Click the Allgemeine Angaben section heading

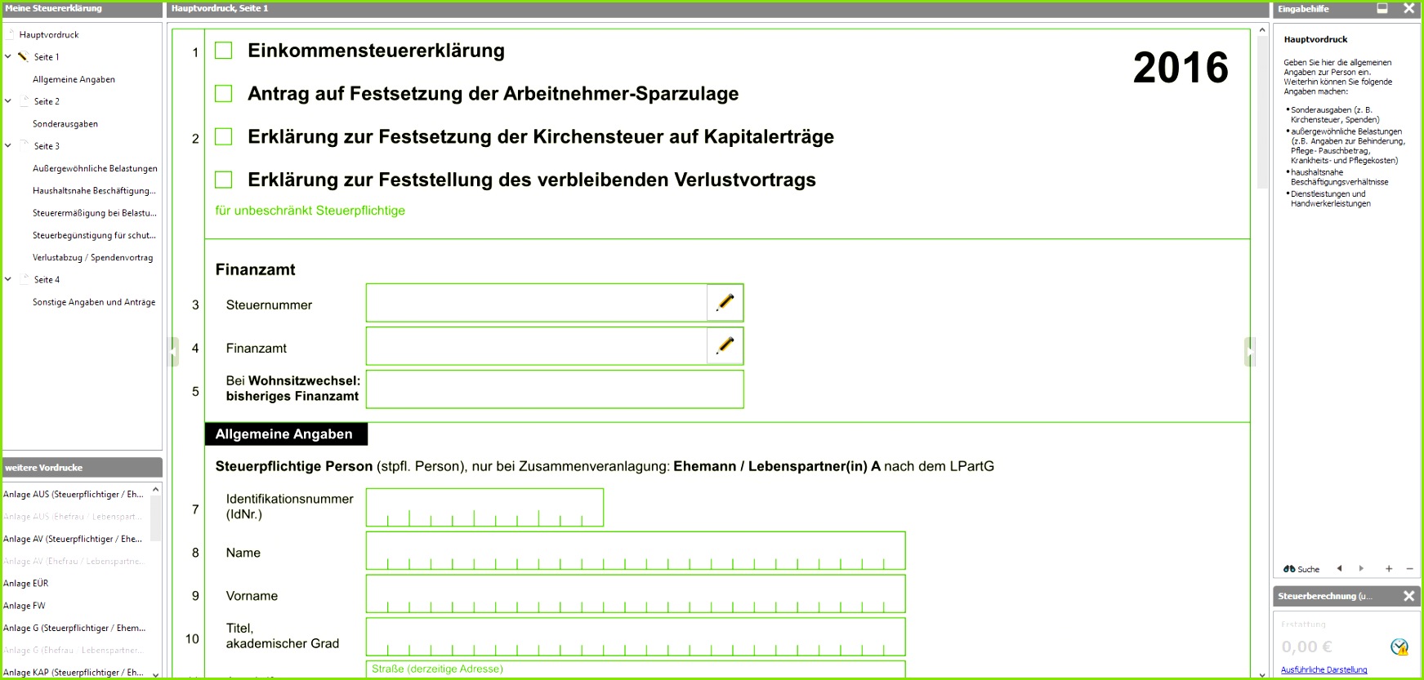pyautogui.click(x=284, y=434)
